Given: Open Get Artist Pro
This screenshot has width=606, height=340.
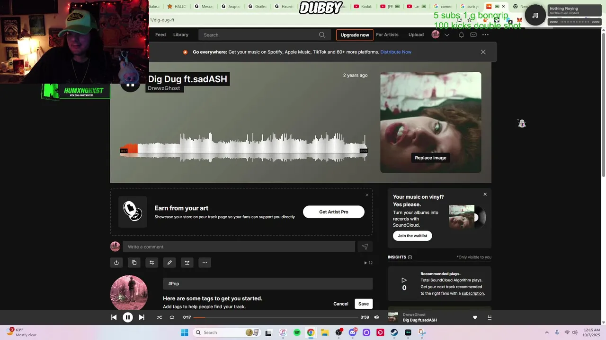Looking at the screenshot, I should [334, 212].
